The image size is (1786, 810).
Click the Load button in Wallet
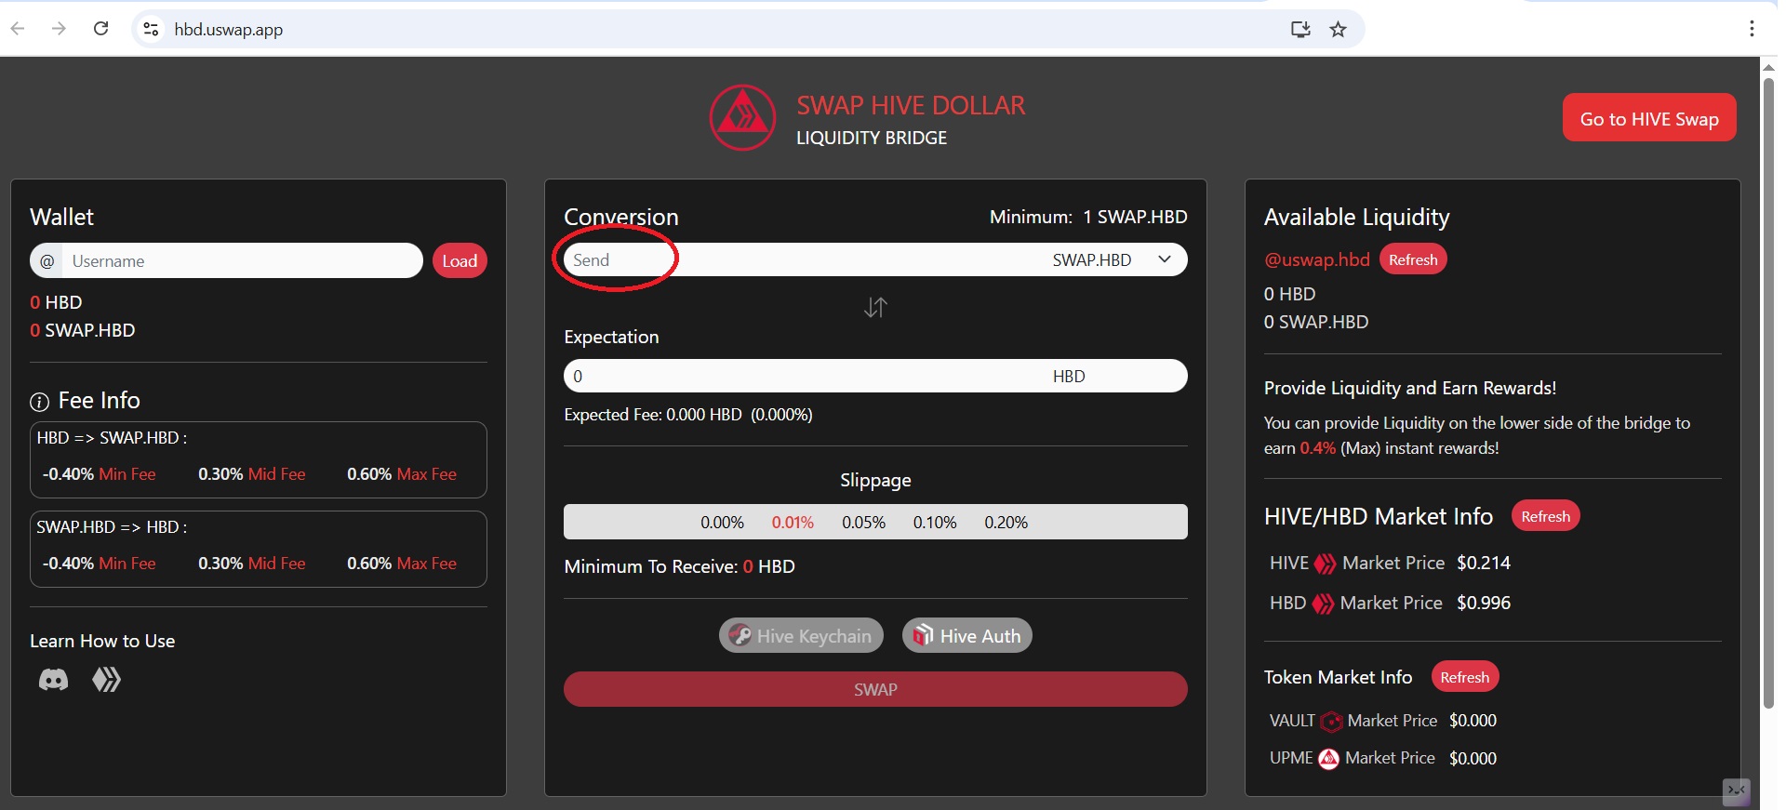(x=460, y=261)
